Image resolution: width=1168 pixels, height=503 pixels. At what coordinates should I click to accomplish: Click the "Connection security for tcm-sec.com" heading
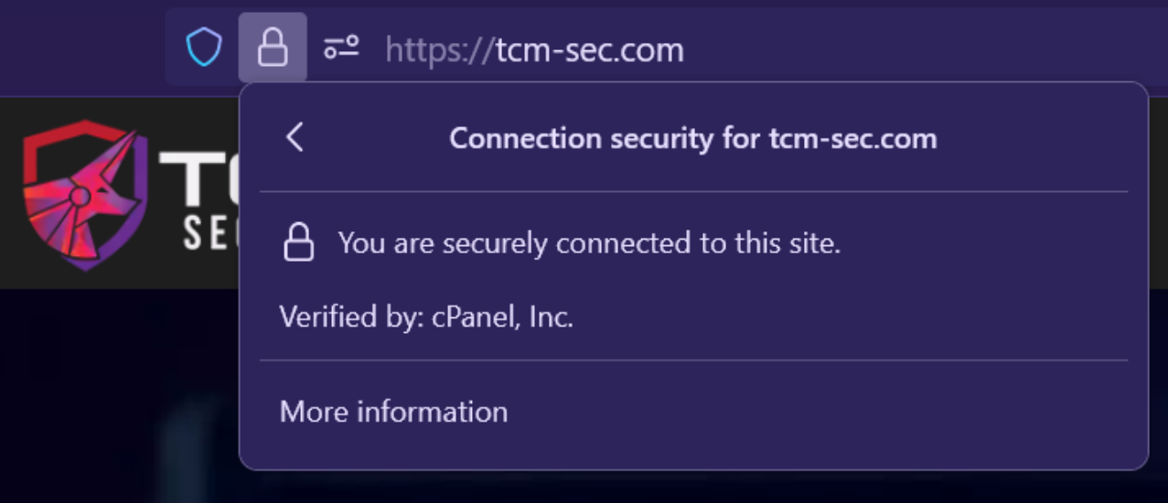tap(692, 139)
